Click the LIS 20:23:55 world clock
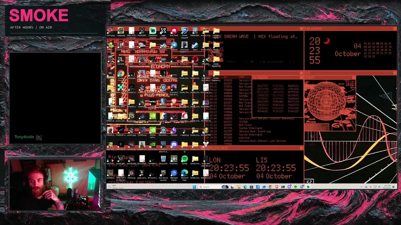Image resolution: width=401 pixels, height=225 pixels. point(275,168)
